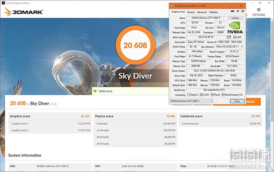This screenshot has width=274, height=172.
Task: Toggle the OpenCL checkbox
Action: click(x=188, y=95)
